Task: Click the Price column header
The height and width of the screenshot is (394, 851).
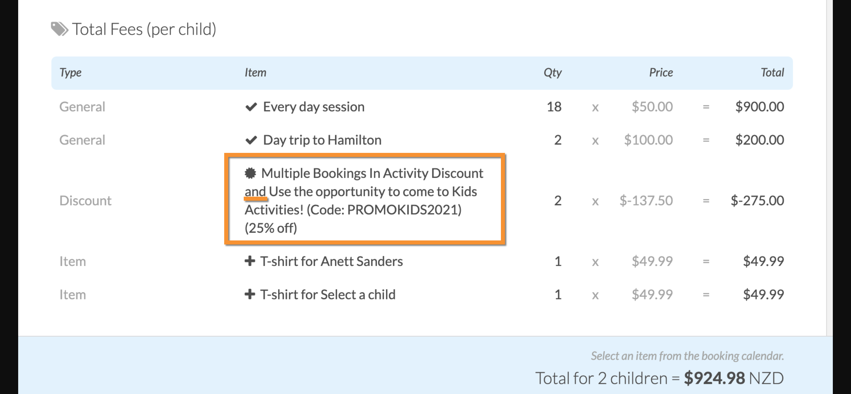Action: click(661, 72)
